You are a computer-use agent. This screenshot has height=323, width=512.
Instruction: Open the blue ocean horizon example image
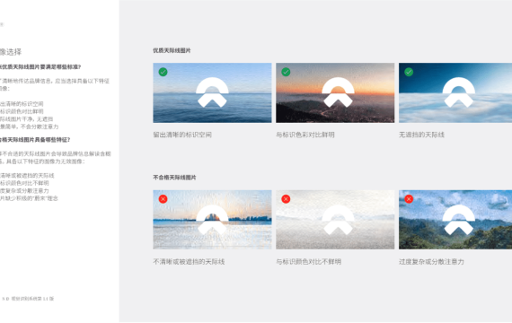[x=212, y=92]
